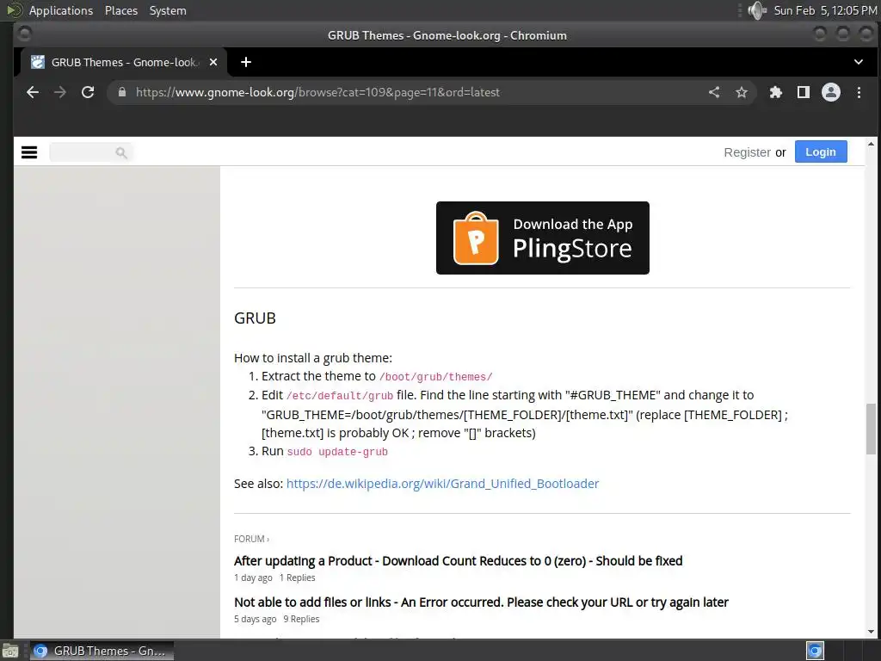Click the orange PlingStore shopping bag logo
The width and height of the screenshot is (881, 661).
click(476, 238)
